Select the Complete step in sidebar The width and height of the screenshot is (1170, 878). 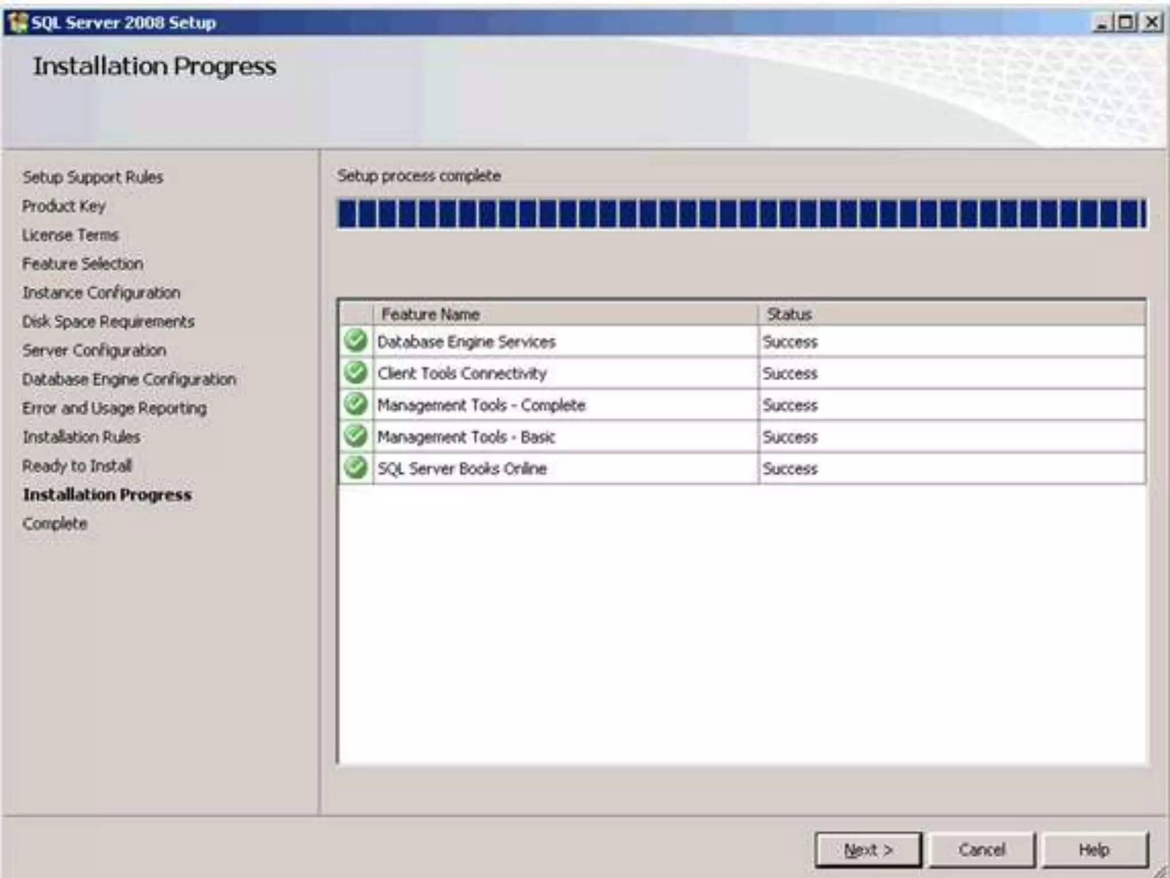tap(55, 524)
